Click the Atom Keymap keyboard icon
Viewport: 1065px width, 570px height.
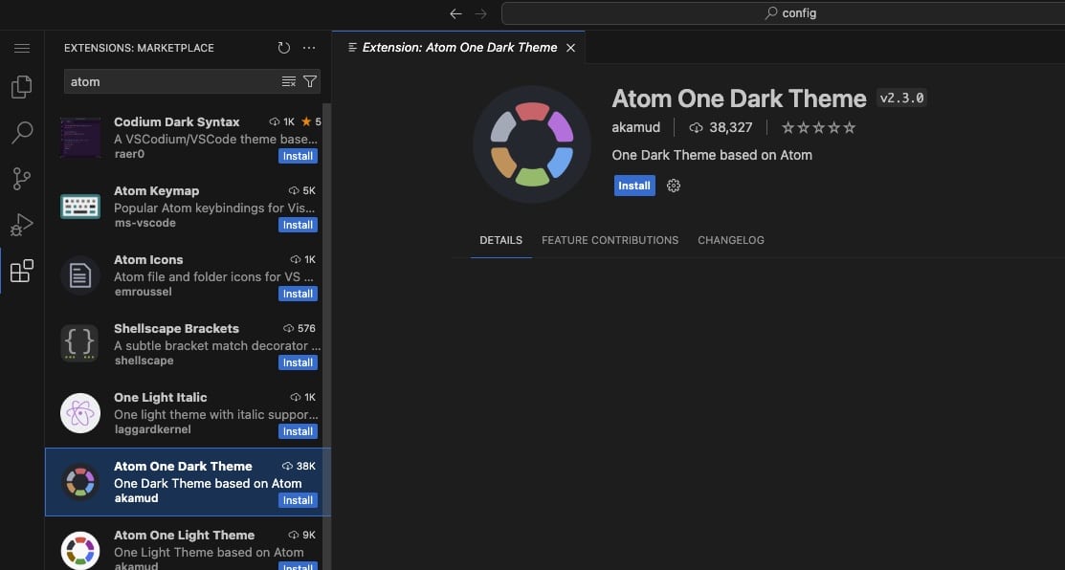80,207
